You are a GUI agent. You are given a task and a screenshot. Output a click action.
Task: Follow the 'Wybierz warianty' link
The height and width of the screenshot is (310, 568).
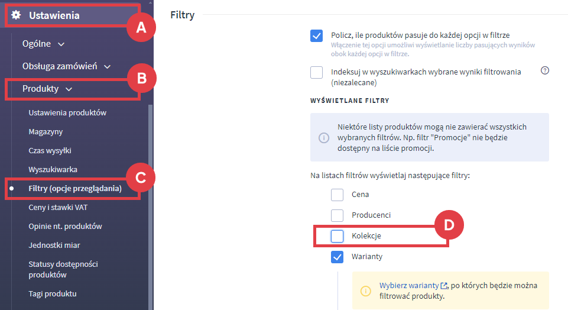pos(409,286)
